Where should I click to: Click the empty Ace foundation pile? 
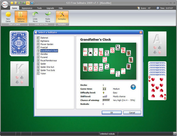157,44
